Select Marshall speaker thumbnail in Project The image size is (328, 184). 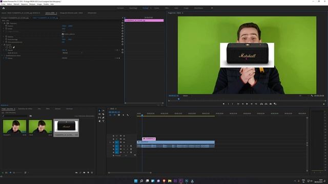tap(66, 126)
